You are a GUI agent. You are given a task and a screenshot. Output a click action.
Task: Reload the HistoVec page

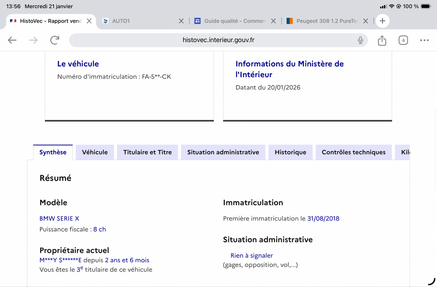tap(55, 40)
